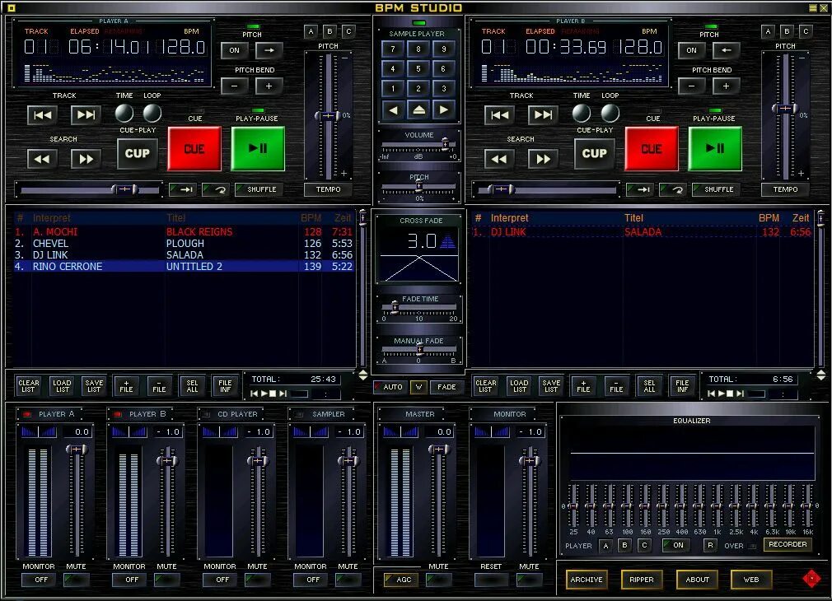Pitch bend minus on Player A
Image resolution: width=832 pixels, height=601 pixels.
[235, 86]
